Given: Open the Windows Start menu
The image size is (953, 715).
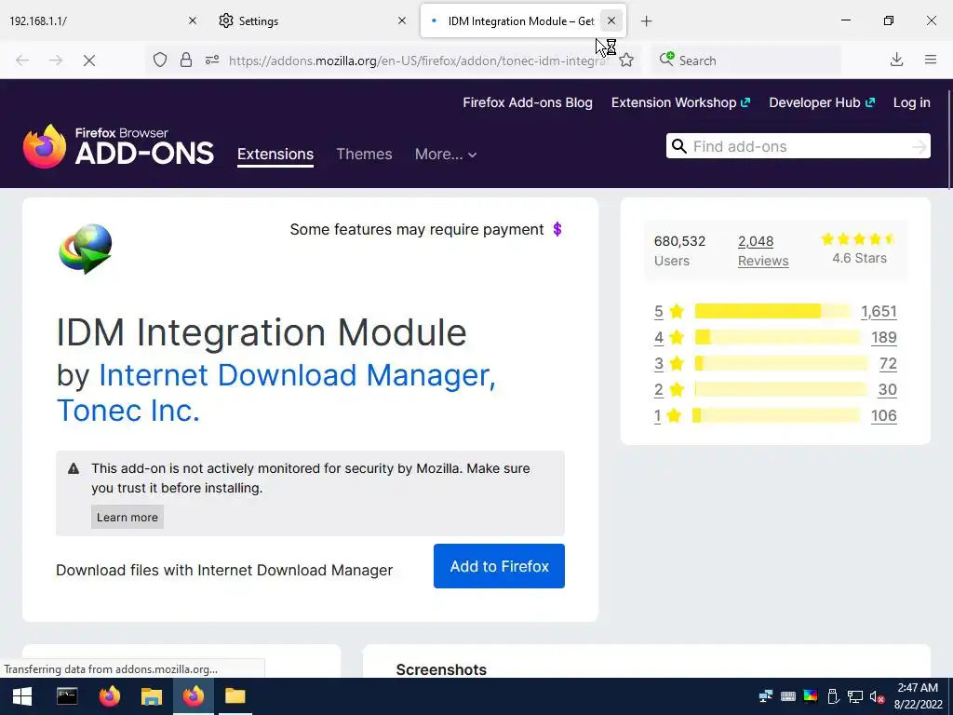Looking at the screenshot, I should (x=22, y=696).
